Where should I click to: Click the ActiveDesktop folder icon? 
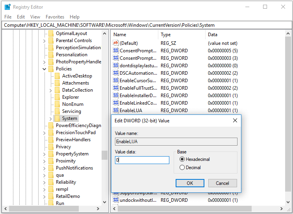[57, 76]
